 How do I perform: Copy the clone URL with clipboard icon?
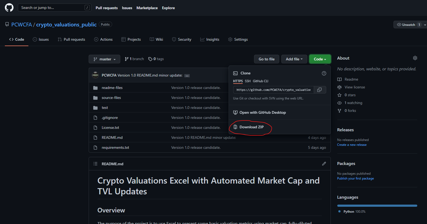tap(319, 90)
